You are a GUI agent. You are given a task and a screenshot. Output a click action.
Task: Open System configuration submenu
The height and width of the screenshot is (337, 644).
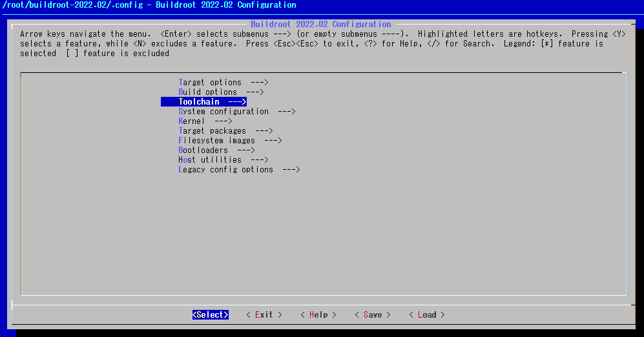236,111
